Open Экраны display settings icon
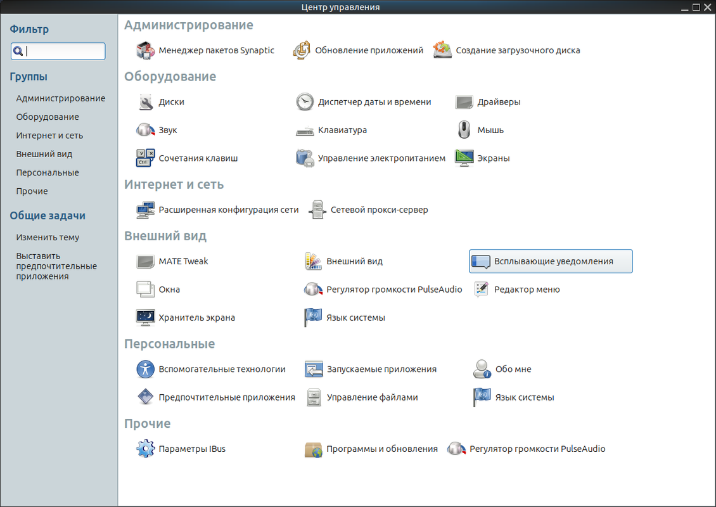This screenshot has width=716, height=507. pos(464,158)
